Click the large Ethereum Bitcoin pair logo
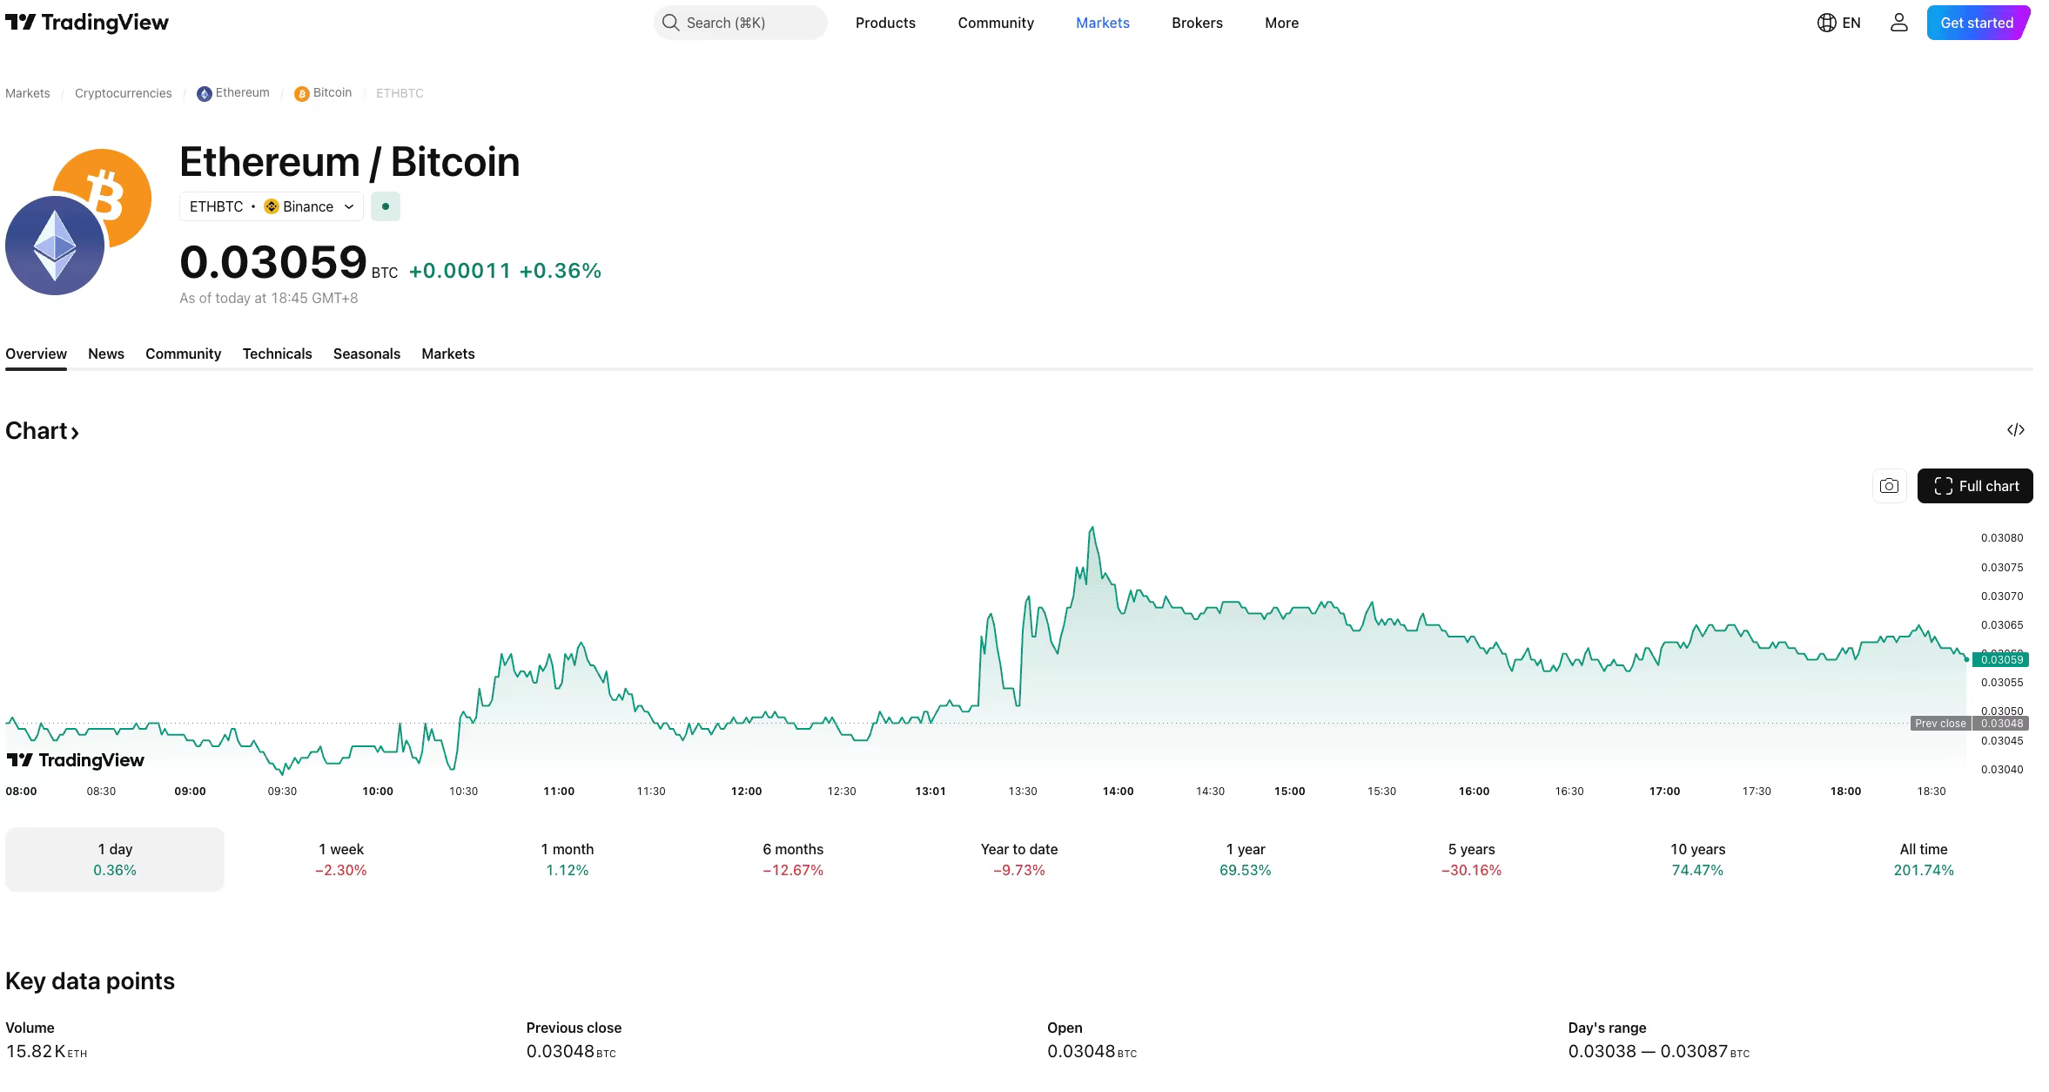 click(x=78, y=222)
